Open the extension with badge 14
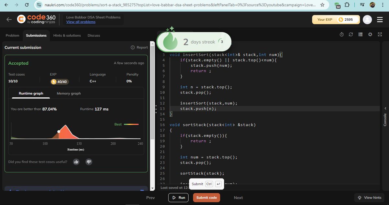This screenshot has width=389, height=205. point(337,5)
